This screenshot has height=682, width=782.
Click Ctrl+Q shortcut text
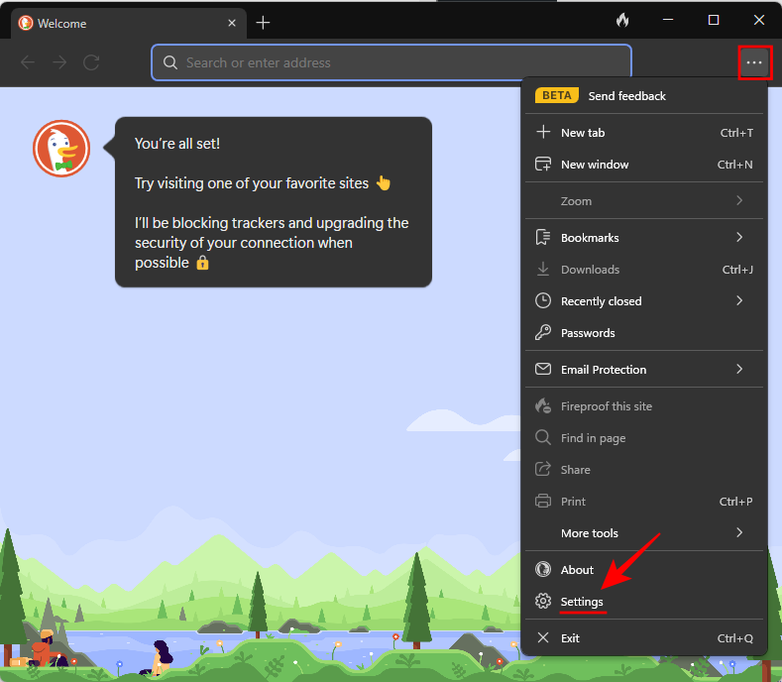[x=735, y=638]
